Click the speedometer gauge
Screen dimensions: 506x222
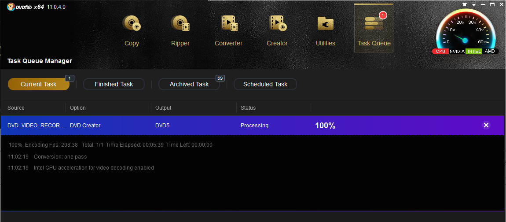[466, 30]
